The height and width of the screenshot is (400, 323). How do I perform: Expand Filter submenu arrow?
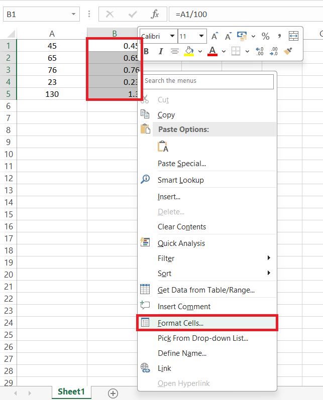269,257
